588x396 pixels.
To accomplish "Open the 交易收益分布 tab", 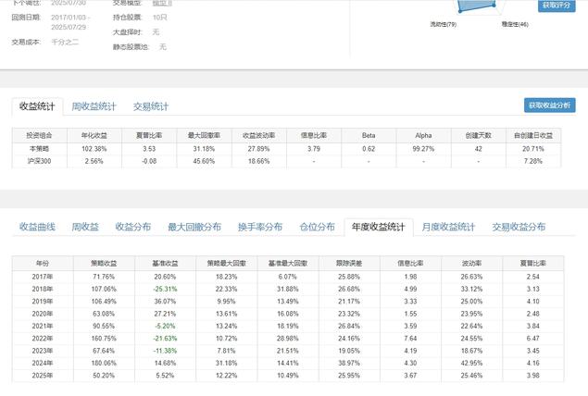I will pos(519,227).
